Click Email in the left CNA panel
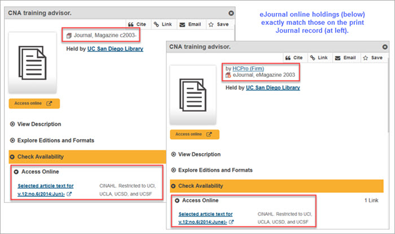Viewport: 395px width, 234px height. tap(191, 24)
